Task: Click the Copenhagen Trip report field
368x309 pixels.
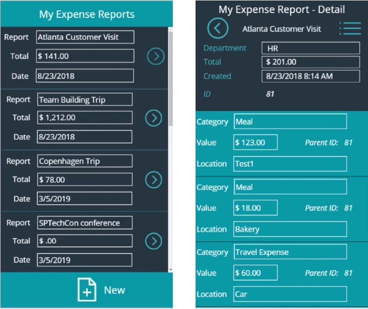Action: click(x=85, y=161)
